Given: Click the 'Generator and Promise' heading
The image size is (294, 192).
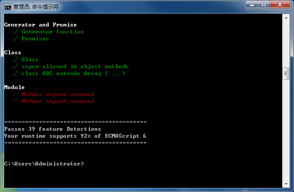Looking at the screenshot, I should click(40, 25).
